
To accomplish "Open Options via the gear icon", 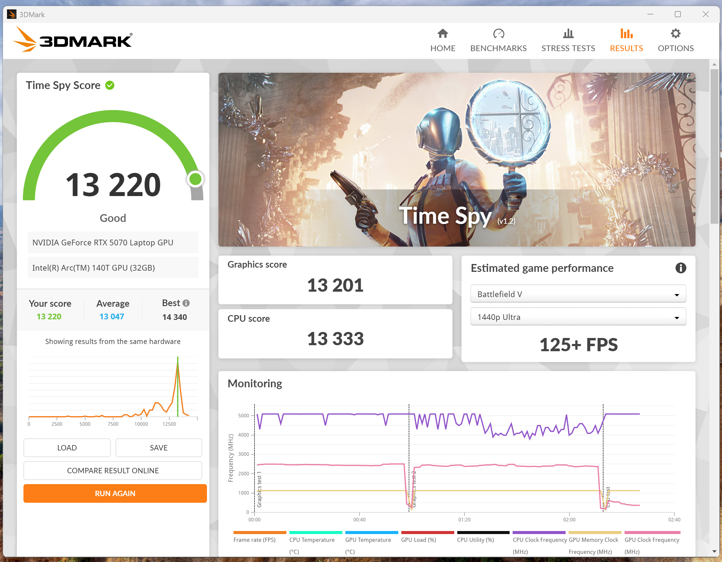I will click(675, 33).
